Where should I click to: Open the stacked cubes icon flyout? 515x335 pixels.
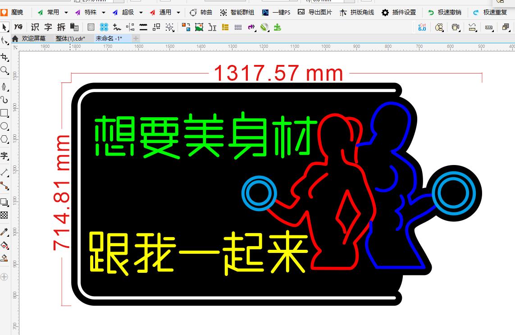click(x=506, y=28)
